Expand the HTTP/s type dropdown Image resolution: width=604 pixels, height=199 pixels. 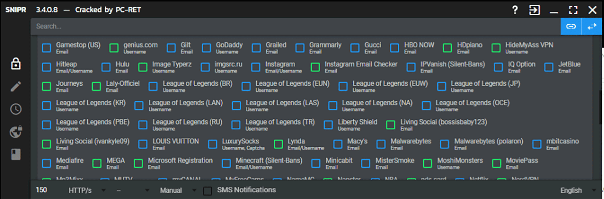pos(87,190)
